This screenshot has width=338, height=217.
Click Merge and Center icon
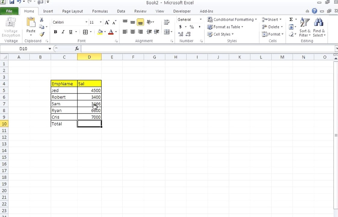coord(166,32)
